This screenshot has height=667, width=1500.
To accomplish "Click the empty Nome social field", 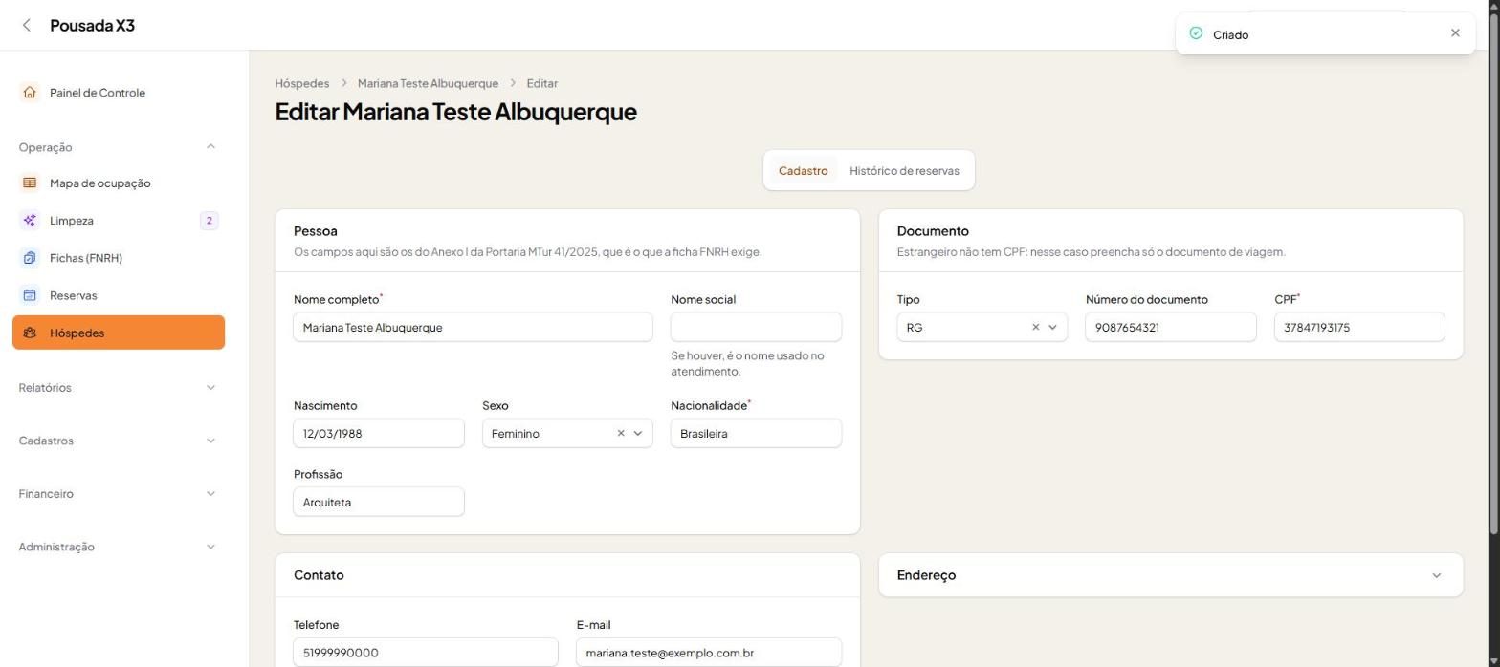I will point(756,328).
